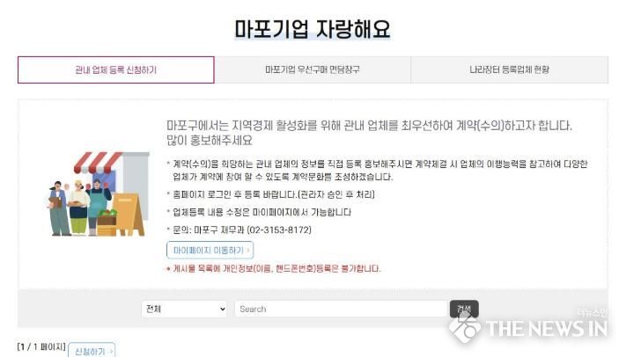
Task: Click the phone number 02-3153-8172
Action: (279, 229)
